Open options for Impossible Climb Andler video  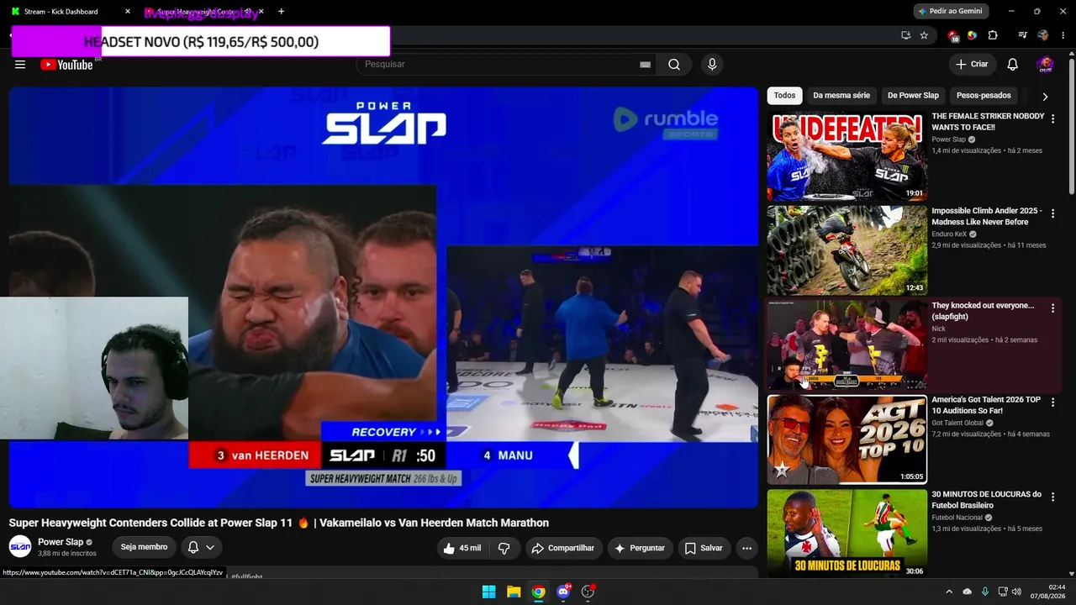point(1052,214)
